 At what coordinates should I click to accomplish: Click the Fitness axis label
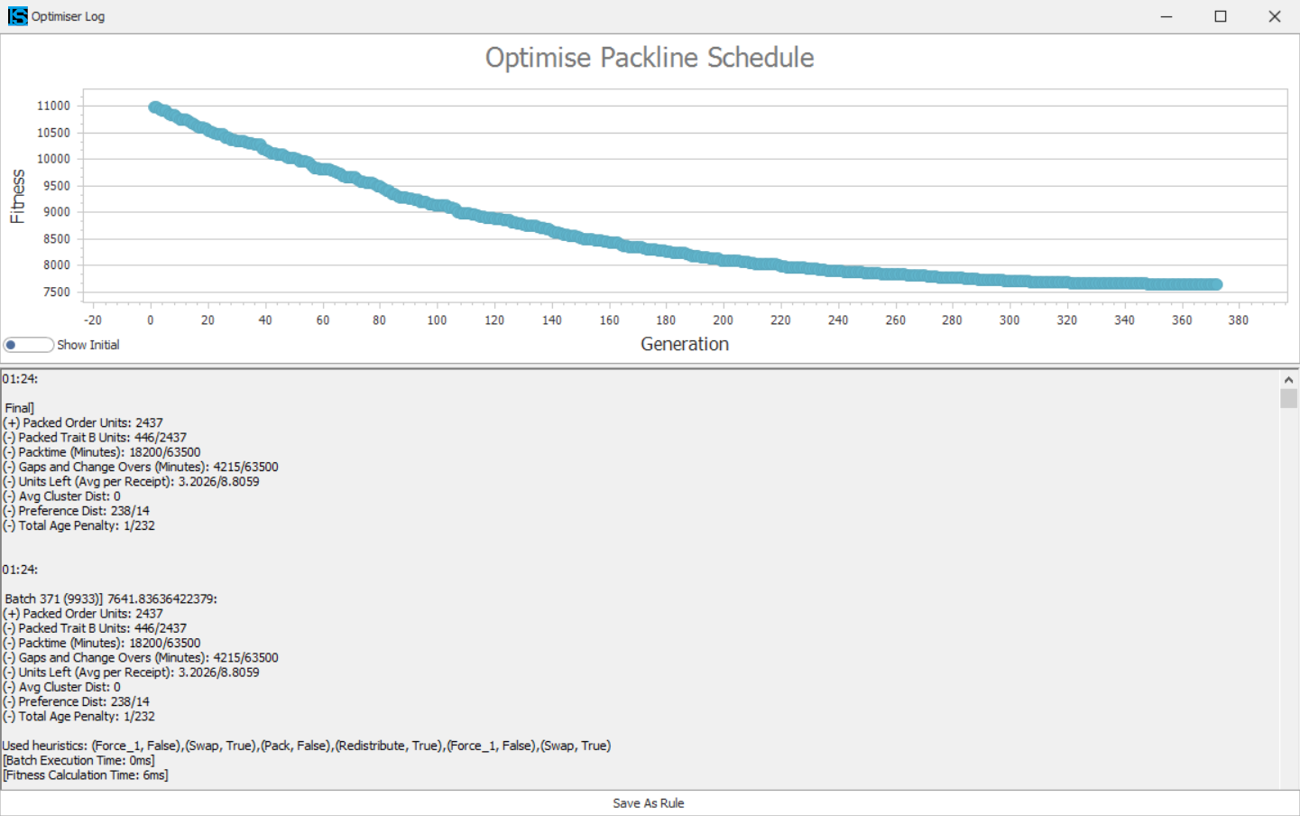[x=17, y=196]
